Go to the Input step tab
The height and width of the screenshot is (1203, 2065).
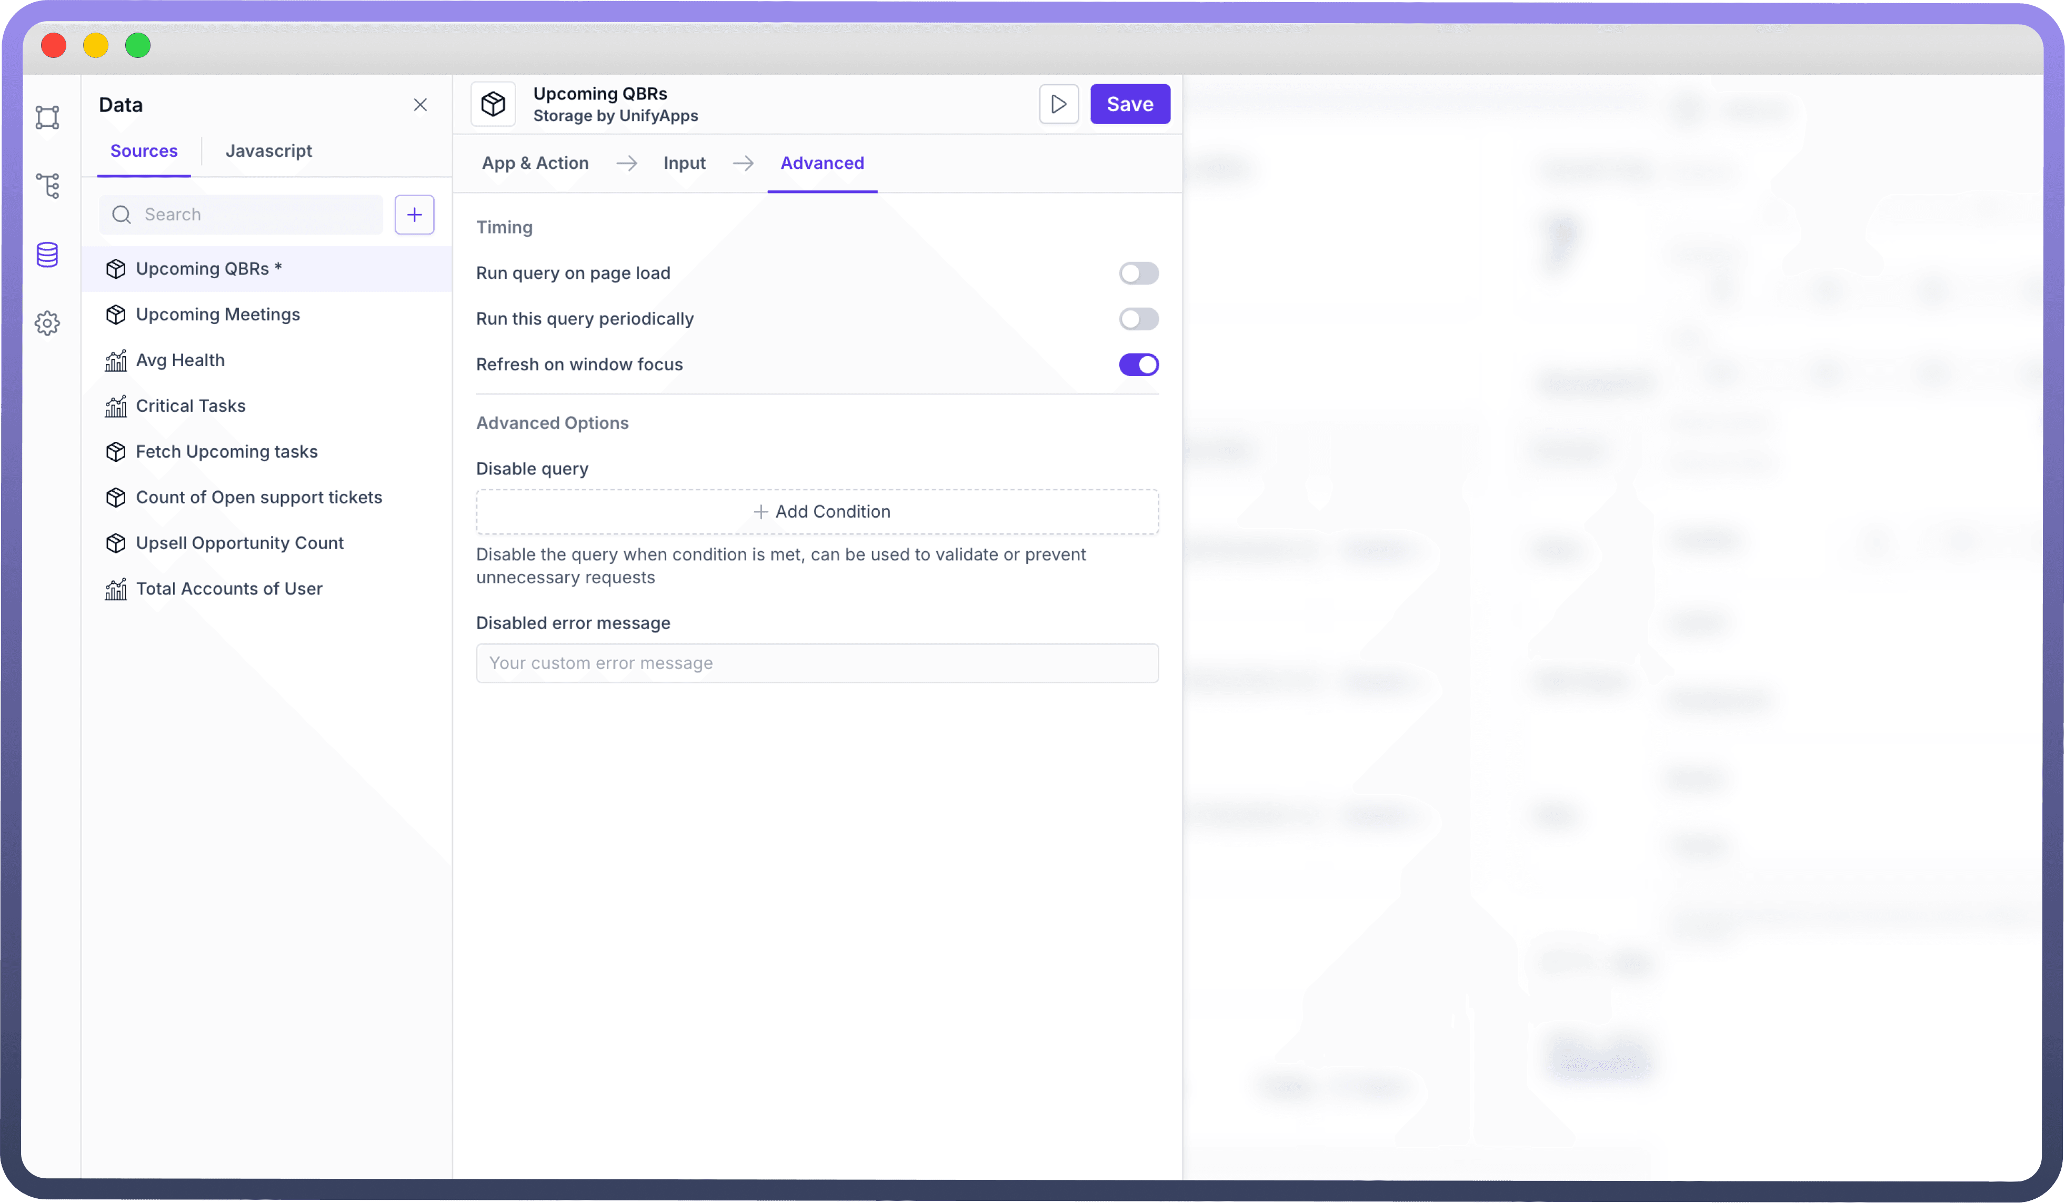684,163
